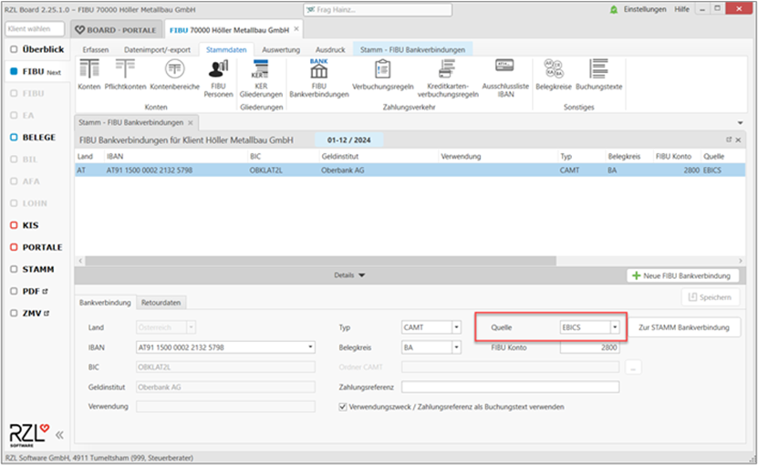Click Zur STAMM Bankverbindung button
Screen dimensions: 758x465
coord(684,327)
